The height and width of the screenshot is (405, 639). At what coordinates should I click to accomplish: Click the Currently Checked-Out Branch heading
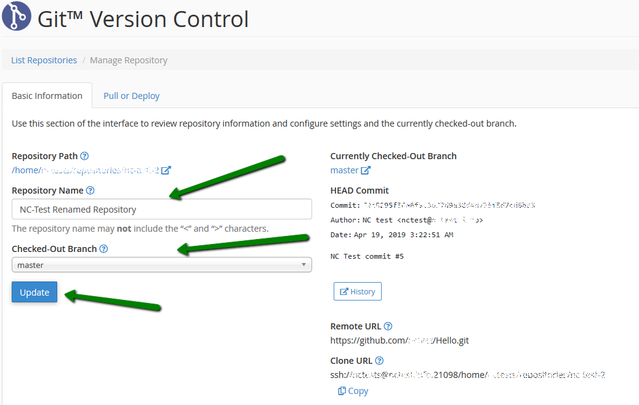coord(393,156)
